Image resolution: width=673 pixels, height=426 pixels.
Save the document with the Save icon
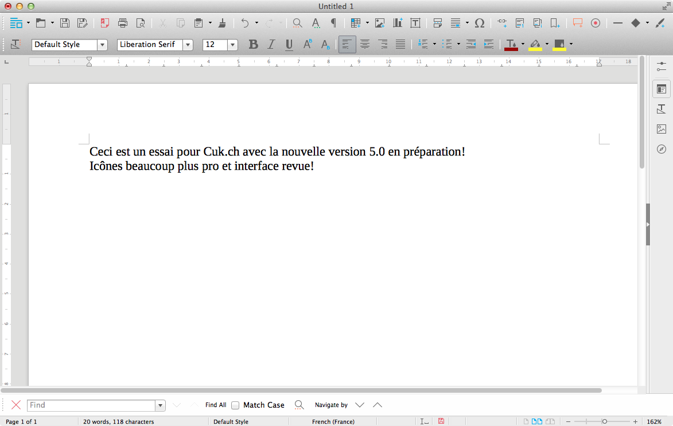click(64, 23)
